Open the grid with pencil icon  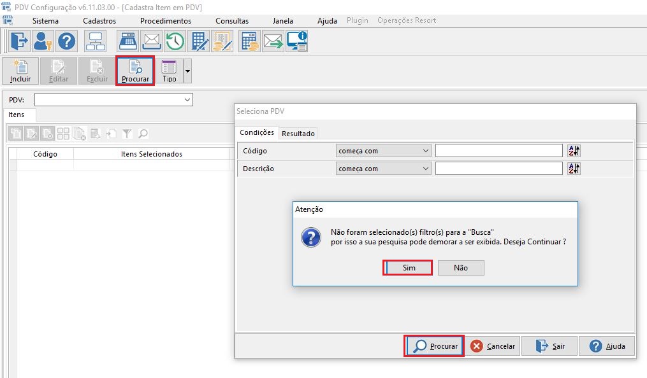pyautogui.click(x=199, y=41)
